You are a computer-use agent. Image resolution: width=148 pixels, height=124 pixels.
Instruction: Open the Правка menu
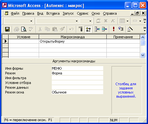(28, 13)
